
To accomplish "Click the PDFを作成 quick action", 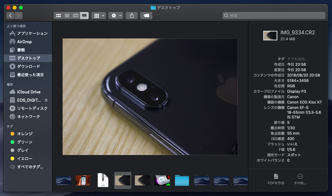I will (x=276, y=179).
